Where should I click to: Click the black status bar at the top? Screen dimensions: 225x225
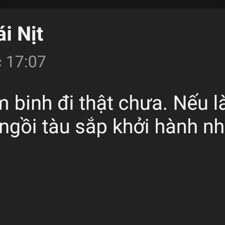point(112,4)
